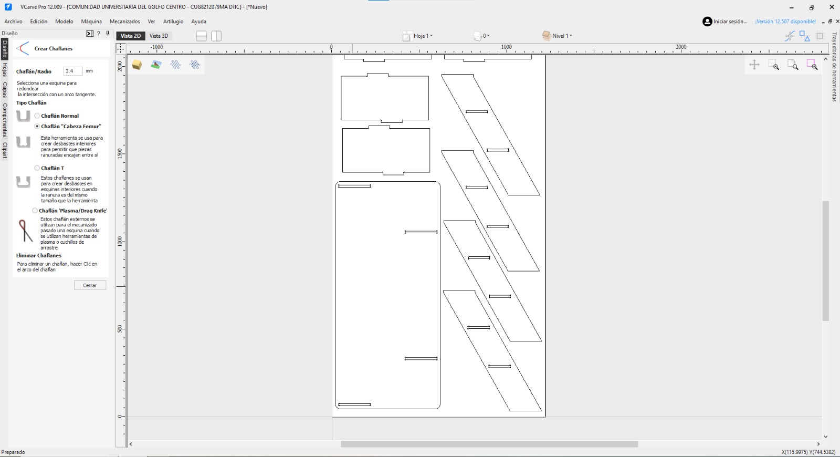Image resolution: width=840 pixels, height=457 pixels.
Task: Click the horizontal scrollbar left arrow
Action: tap(131, 444)
